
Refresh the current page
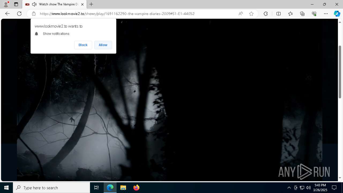(19, 14)
